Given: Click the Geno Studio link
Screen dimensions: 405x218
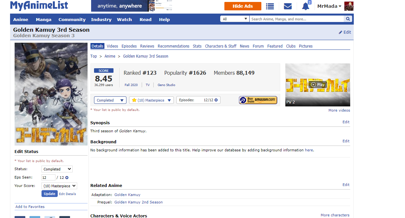Looking at the screenshot, I should tap(166, 85).
